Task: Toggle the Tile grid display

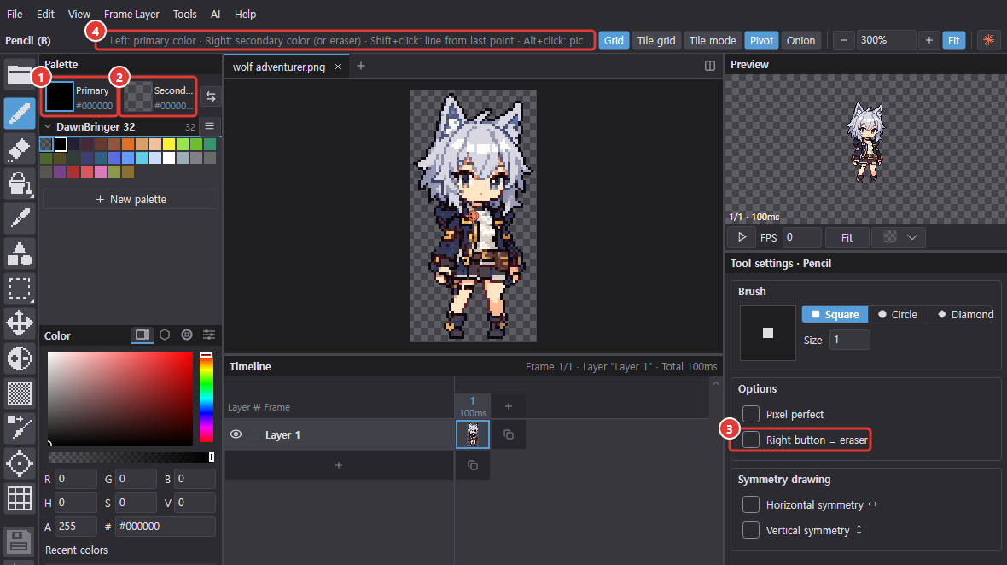Action: (656, 40)
